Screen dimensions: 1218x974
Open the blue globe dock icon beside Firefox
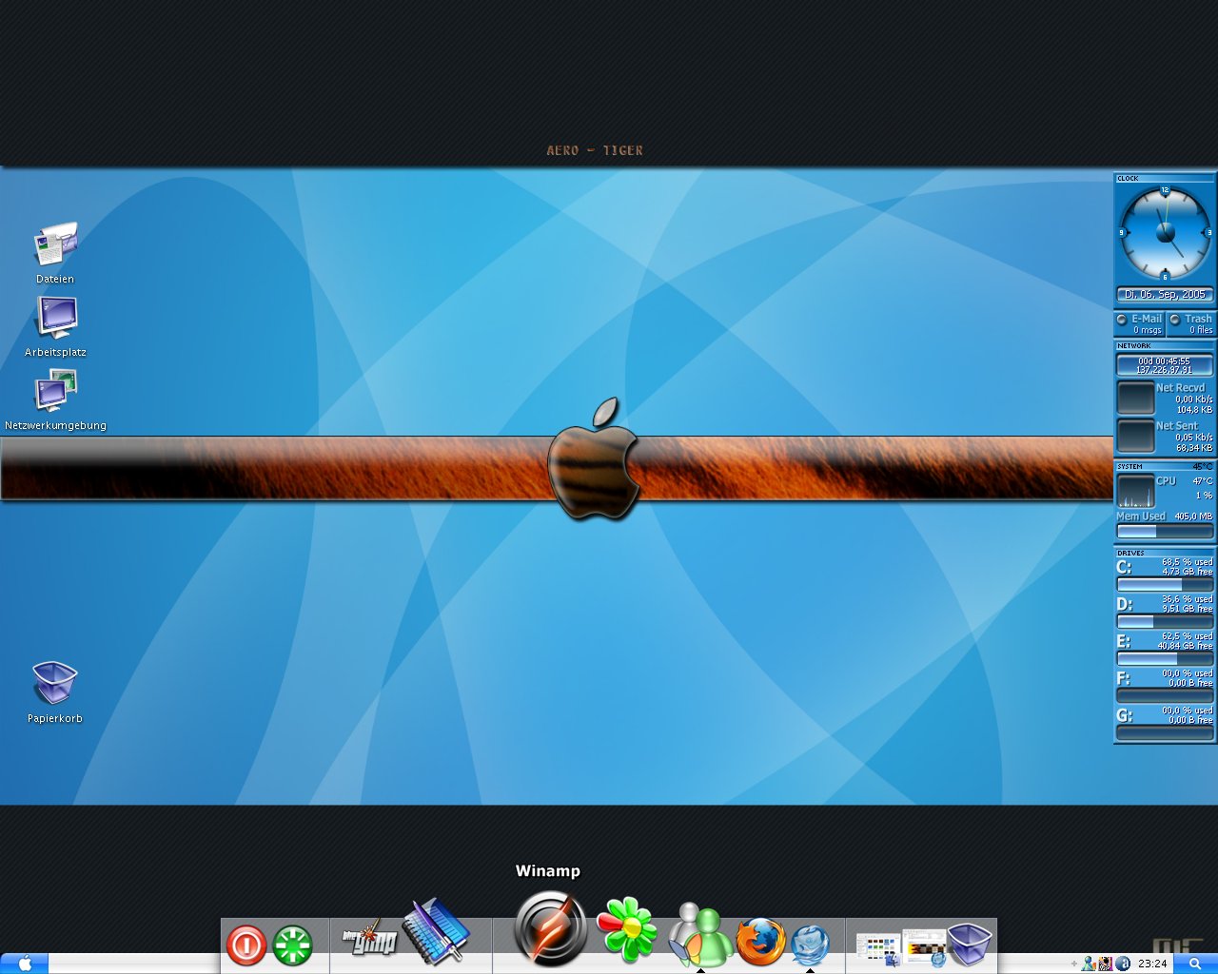point(811,945)
